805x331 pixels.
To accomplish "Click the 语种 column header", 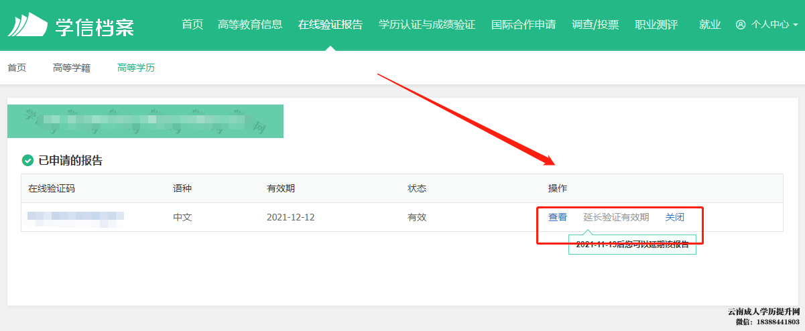I will tap(182, 188).
